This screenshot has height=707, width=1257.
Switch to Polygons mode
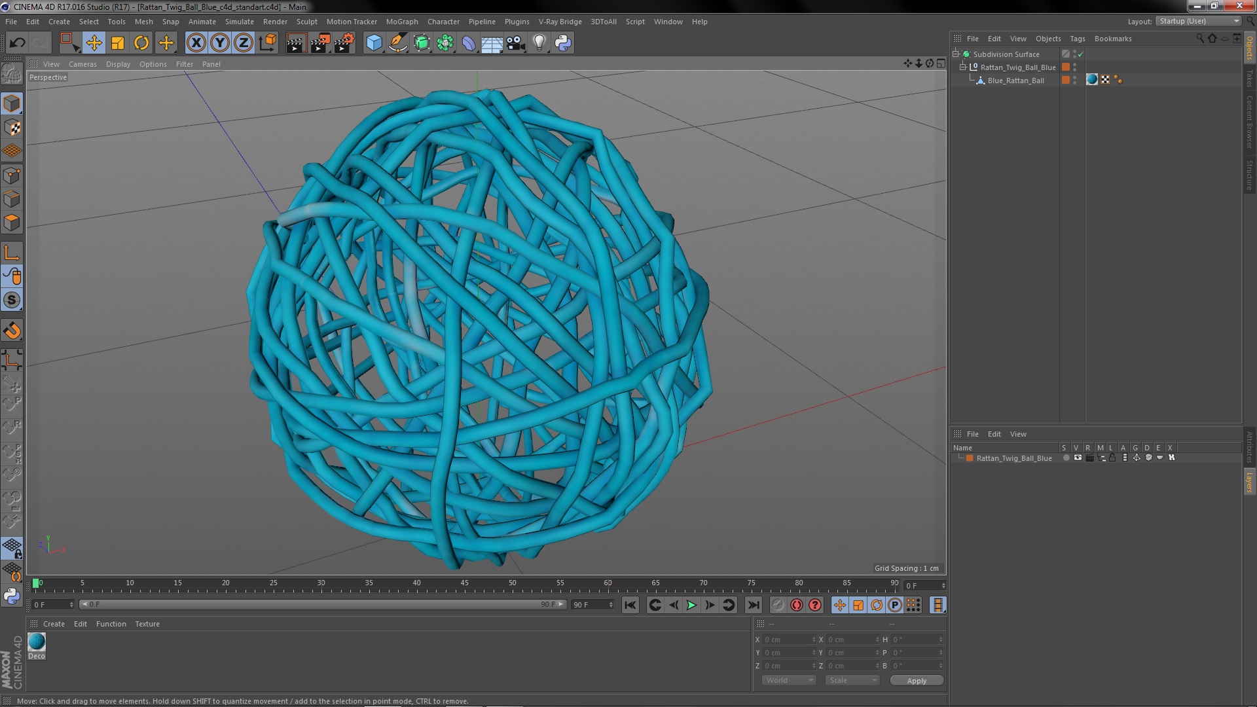[x=12, y=223]
